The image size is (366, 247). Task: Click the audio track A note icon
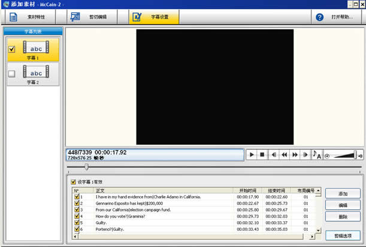(317, 155)
